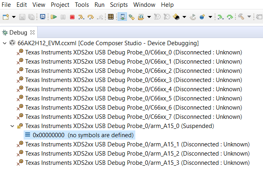This screenshot has width=263, height=170.
Task: Collapse the 66AK2H12_EVM.ccxml tree node
Action: pos(4,43)
